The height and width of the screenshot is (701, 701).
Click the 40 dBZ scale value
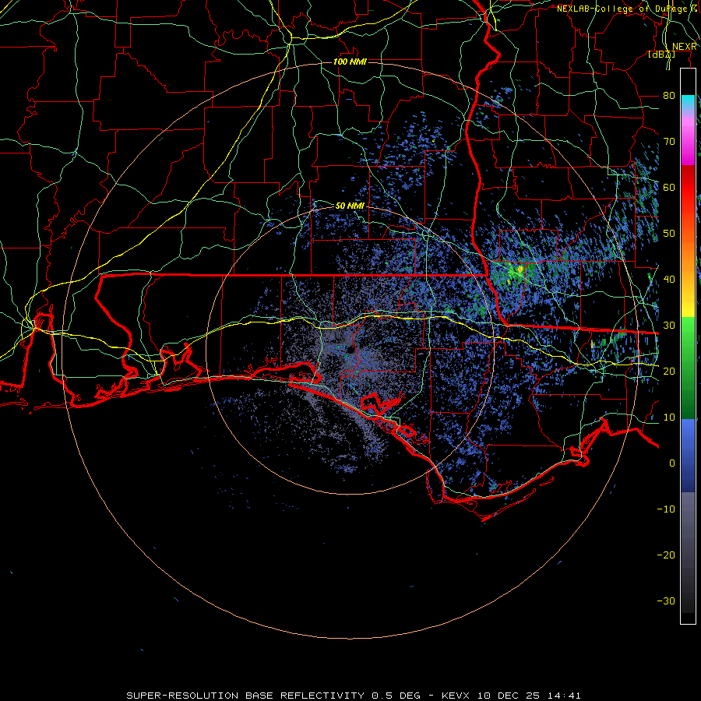pyautogui.click(x=669, y=279)
